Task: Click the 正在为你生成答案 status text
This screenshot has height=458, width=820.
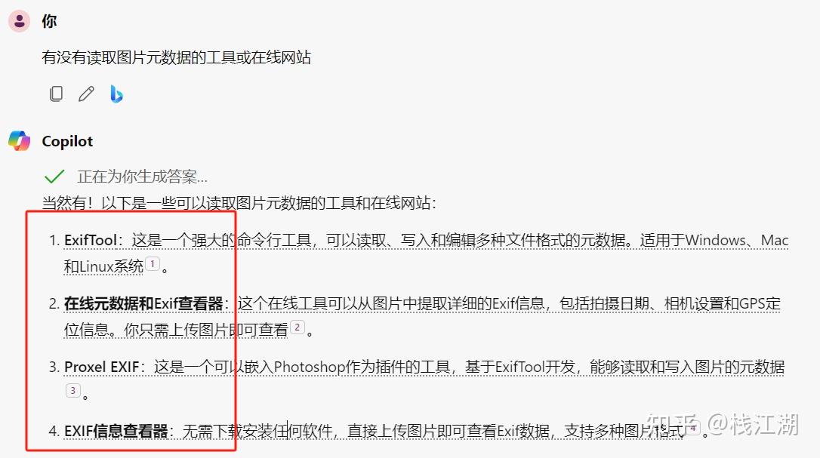Action: click(142, 177)
